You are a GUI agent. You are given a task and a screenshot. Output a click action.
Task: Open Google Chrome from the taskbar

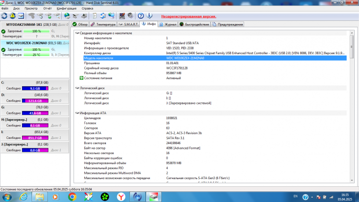pos(72,197)
